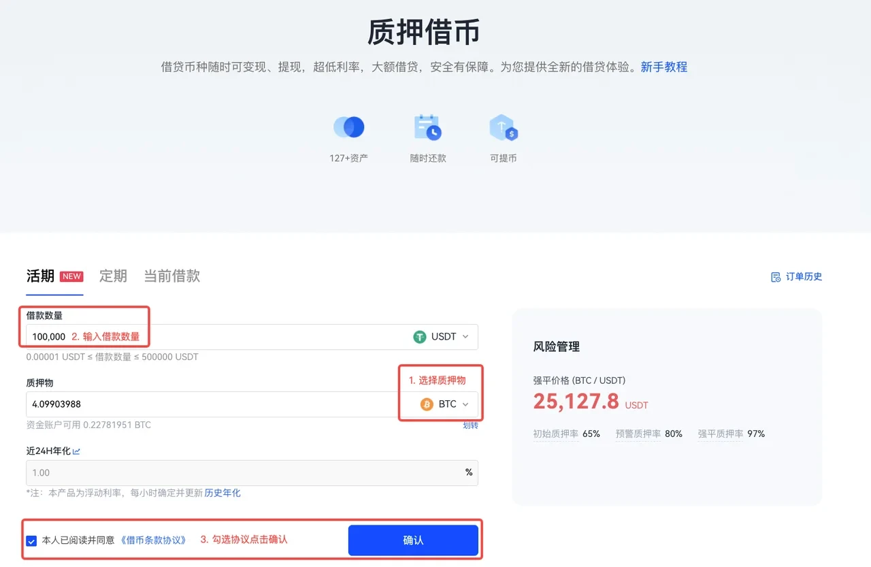Click the withdrawable coin hexagon icon
Image resolution: width=871 pixels, height=567 pixels.
tap(503, 127)
